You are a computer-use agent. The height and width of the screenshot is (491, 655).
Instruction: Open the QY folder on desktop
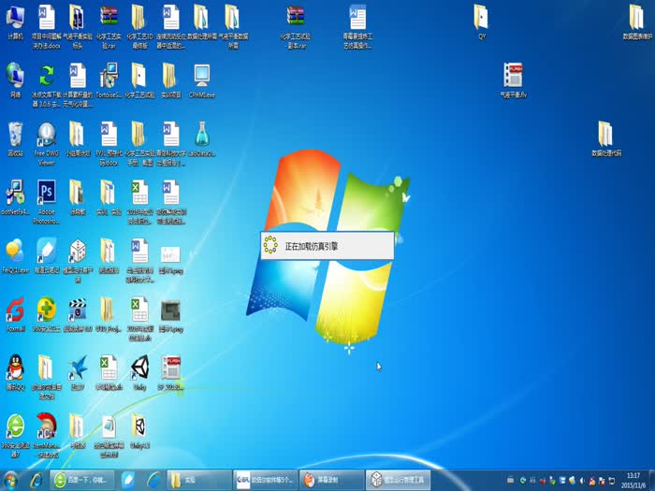pos(481,18)
